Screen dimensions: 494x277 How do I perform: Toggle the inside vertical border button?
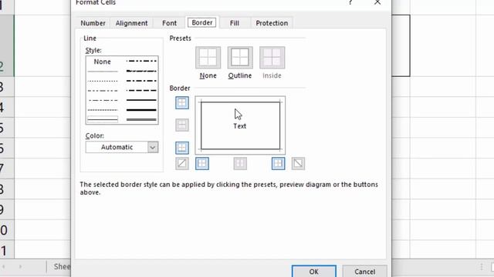coord(240,163)
